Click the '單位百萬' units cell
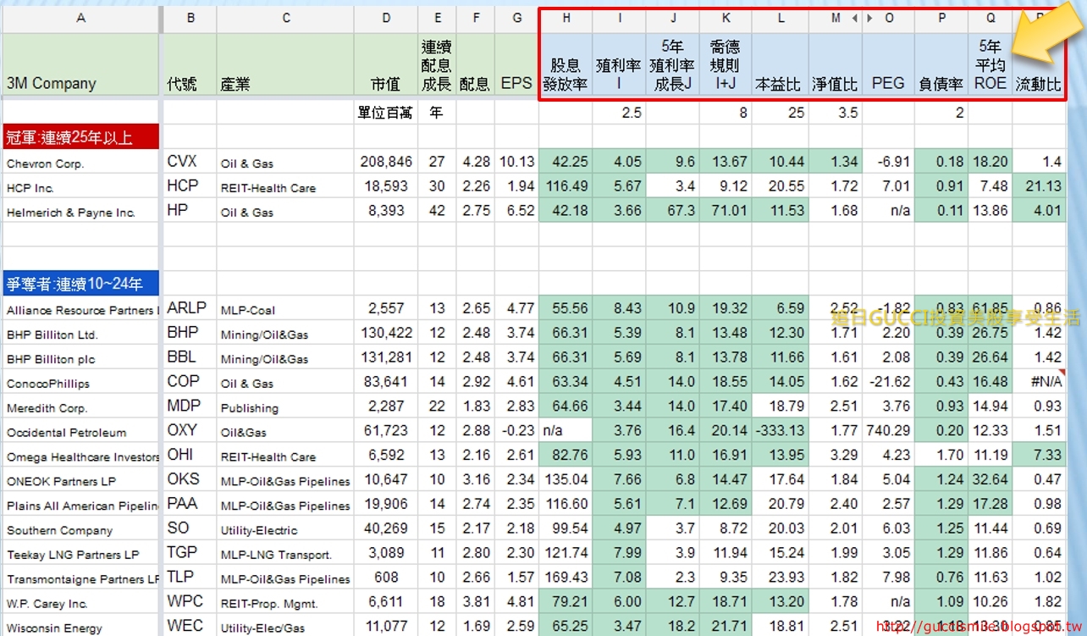The height and width of the screenshot is (636, 1087). coord(386,112)
